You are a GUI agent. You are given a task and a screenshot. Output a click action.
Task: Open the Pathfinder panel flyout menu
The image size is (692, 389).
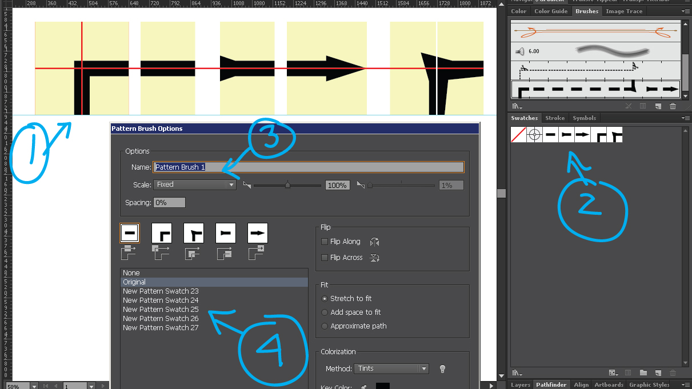point(685,385)
